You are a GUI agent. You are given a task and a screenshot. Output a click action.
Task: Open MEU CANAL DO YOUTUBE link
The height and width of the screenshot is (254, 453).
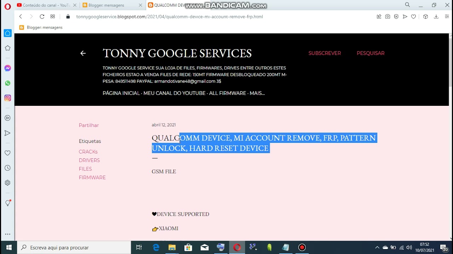[174, 93]
